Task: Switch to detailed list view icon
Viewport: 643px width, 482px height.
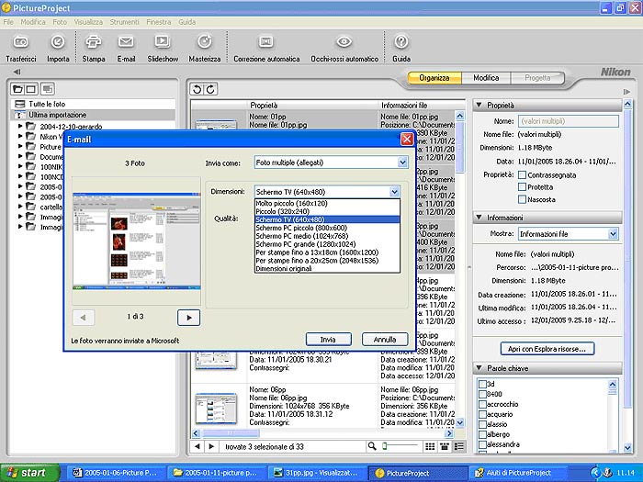Action: click(459, 447)
